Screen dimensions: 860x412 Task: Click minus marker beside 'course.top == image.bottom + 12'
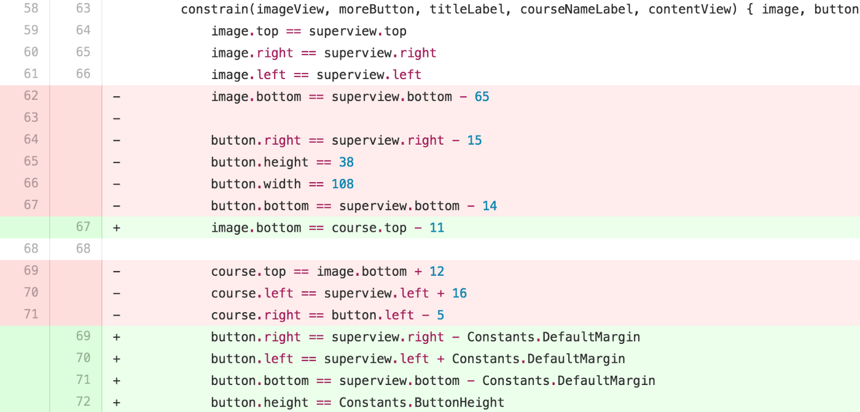(117, 271)
